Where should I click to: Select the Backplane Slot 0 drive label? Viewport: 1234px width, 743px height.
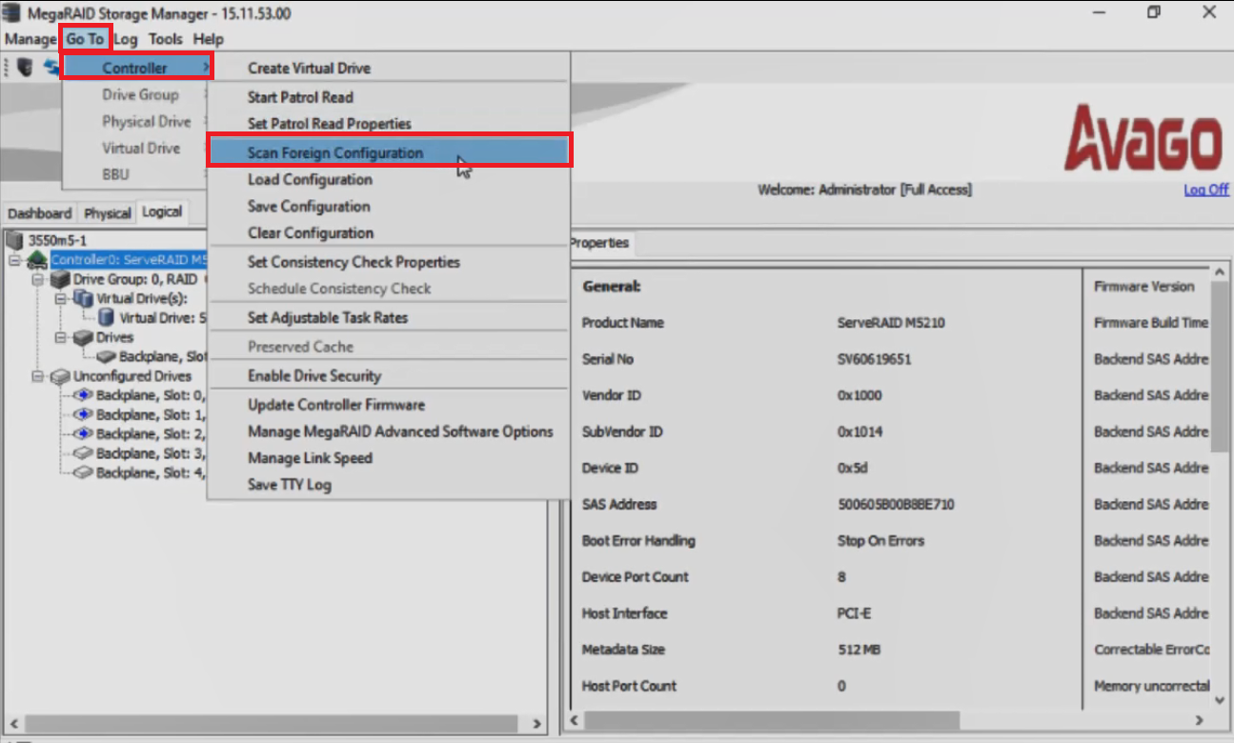click(x=151, y=395)
